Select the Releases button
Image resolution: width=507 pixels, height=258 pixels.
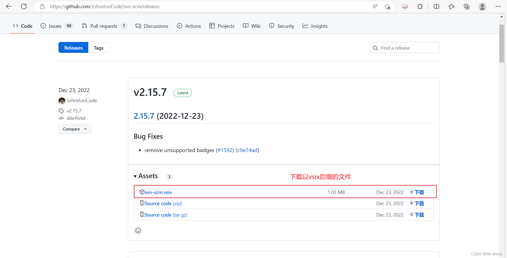click(73, 48)
